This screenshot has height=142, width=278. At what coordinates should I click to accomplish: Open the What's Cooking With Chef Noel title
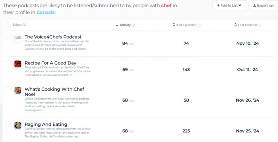click(x=55, y=92)
